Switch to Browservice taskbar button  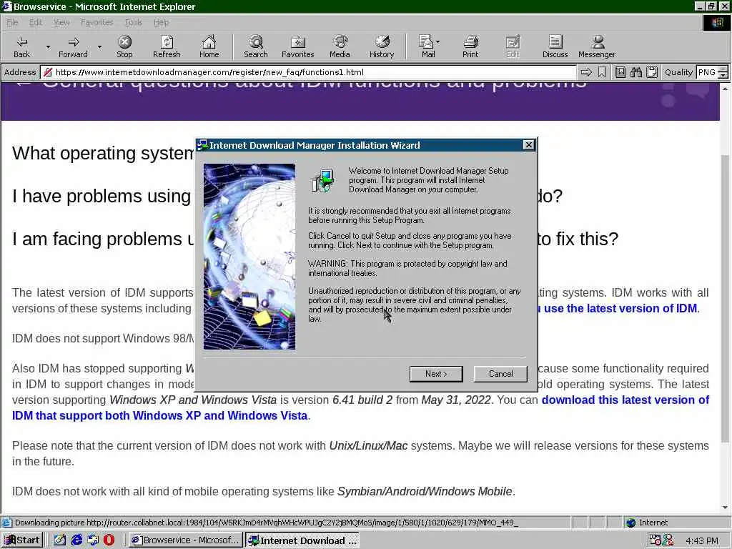tap(185, 540)
